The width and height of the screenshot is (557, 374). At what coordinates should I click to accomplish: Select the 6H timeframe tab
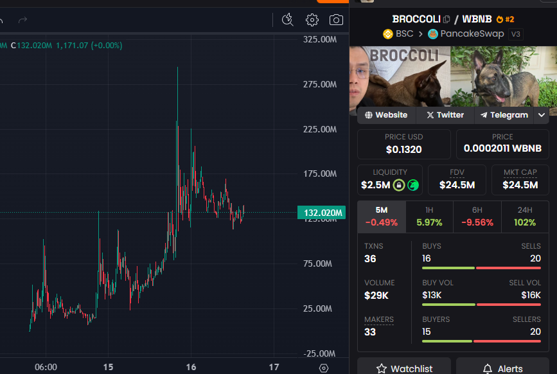[477, 217]
